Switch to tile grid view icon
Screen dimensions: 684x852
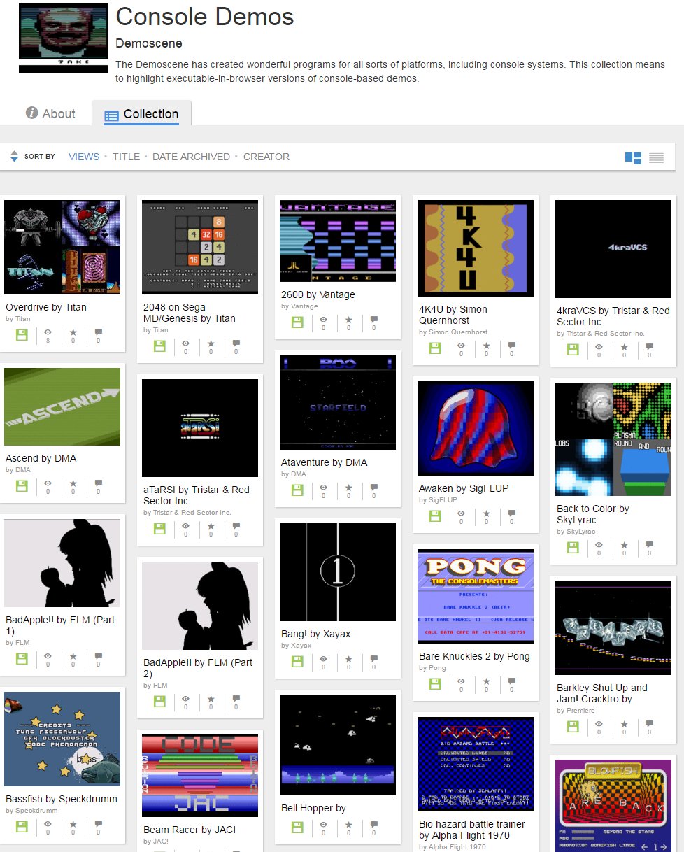click(632, 158)
